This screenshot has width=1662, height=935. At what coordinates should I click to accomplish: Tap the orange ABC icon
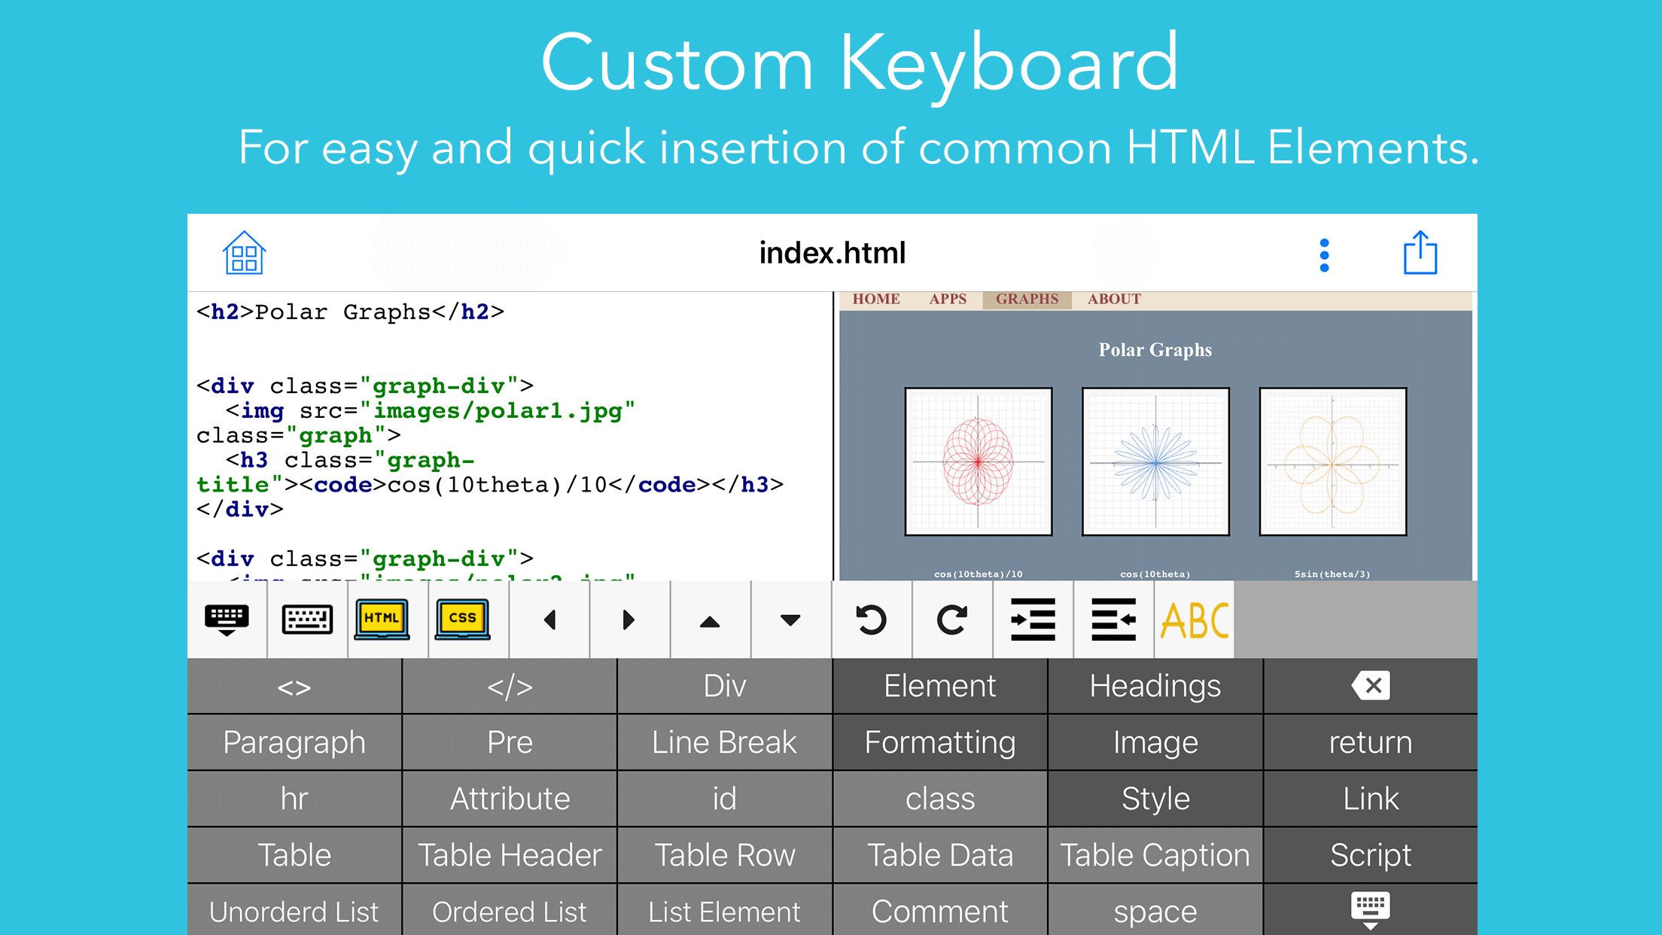1194,621
